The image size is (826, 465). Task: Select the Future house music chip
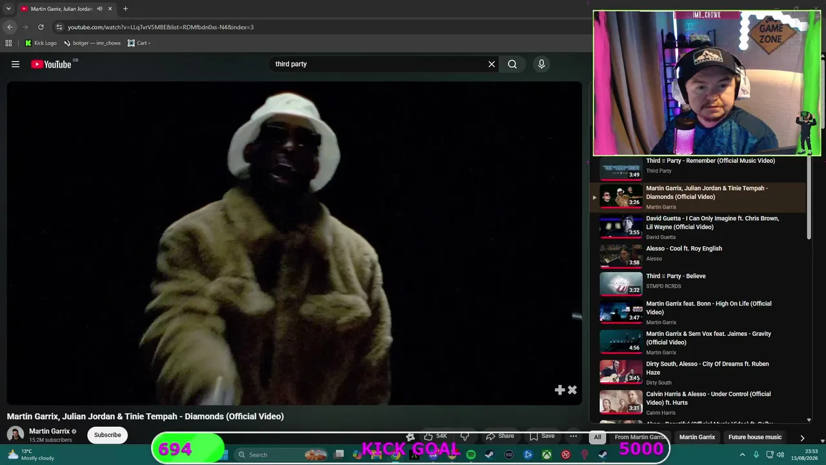755,437
